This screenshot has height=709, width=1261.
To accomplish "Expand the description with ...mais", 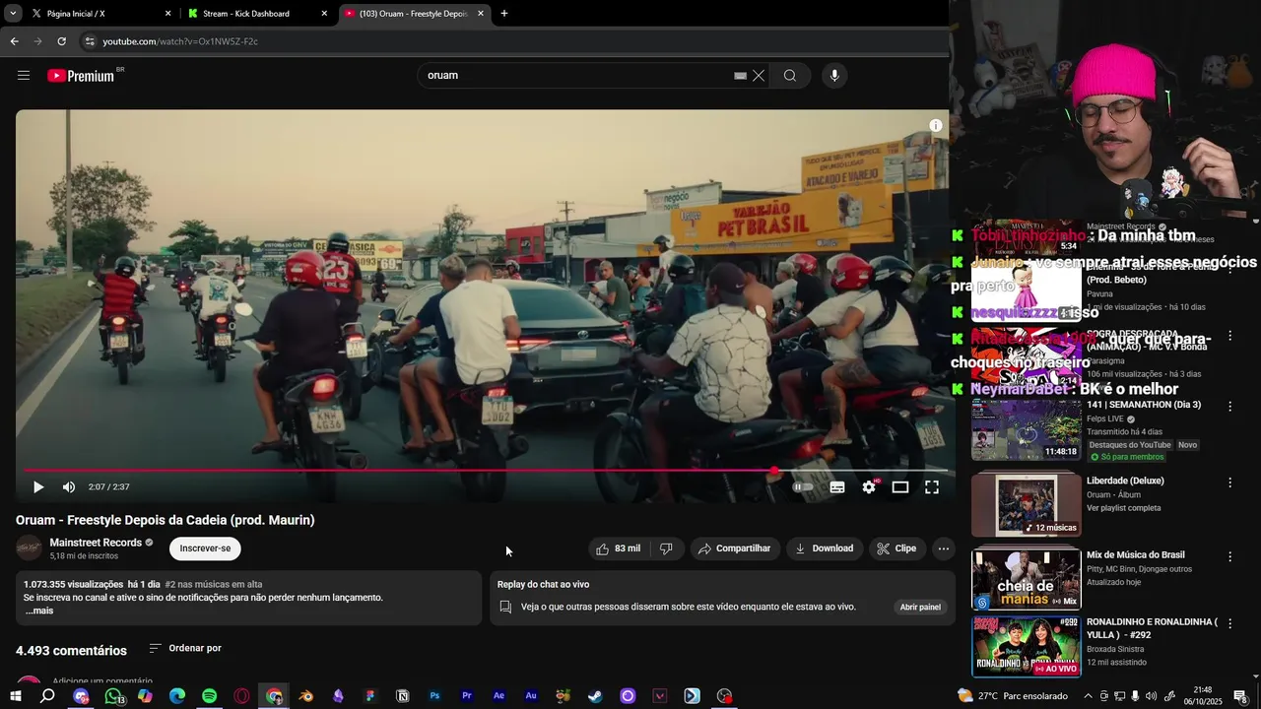I will coord(39,611).
